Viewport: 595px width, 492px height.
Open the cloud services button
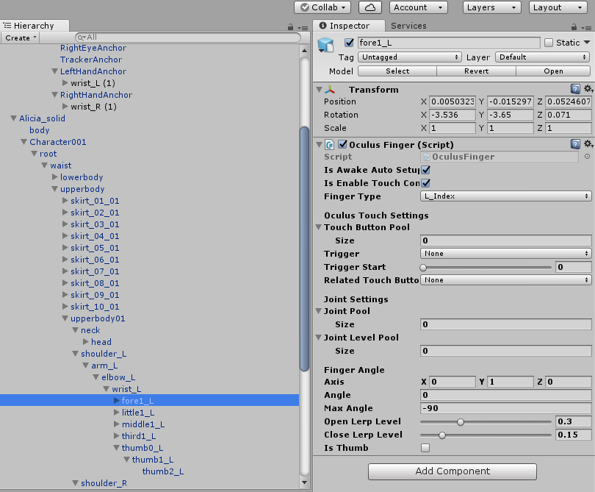370,7
